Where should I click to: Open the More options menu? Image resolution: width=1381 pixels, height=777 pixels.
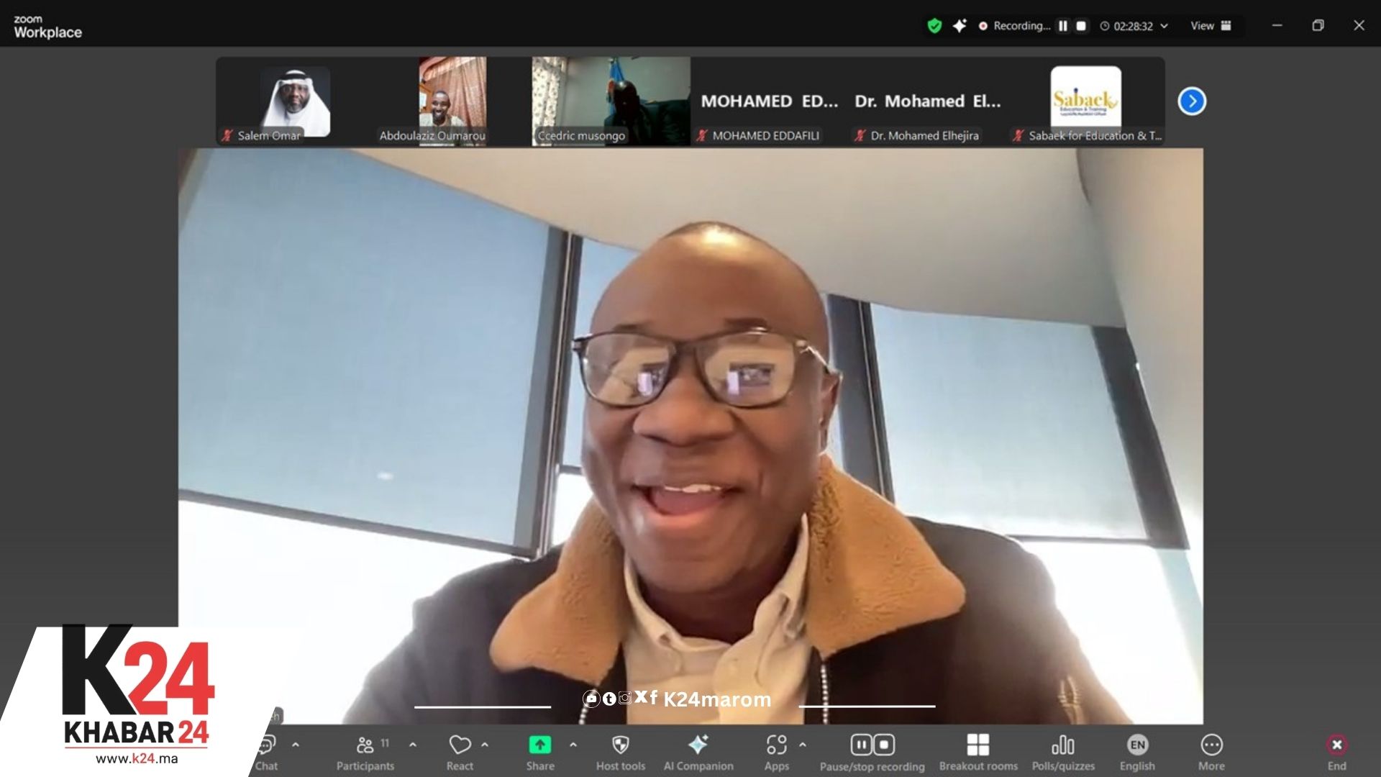pyautogui.click(x=1211, y=745)
